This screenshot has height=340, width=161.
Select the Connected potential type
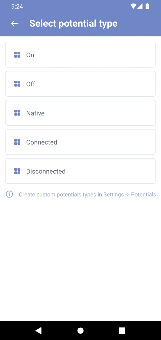click(80, 142)
